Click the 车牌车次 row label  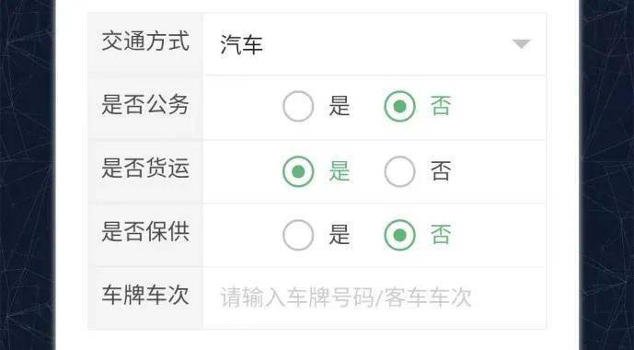[145, 295]
